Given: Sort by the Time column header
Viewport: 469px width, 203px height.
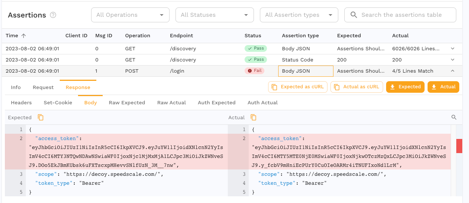Looking at the screenshot, I should (12, 36).
